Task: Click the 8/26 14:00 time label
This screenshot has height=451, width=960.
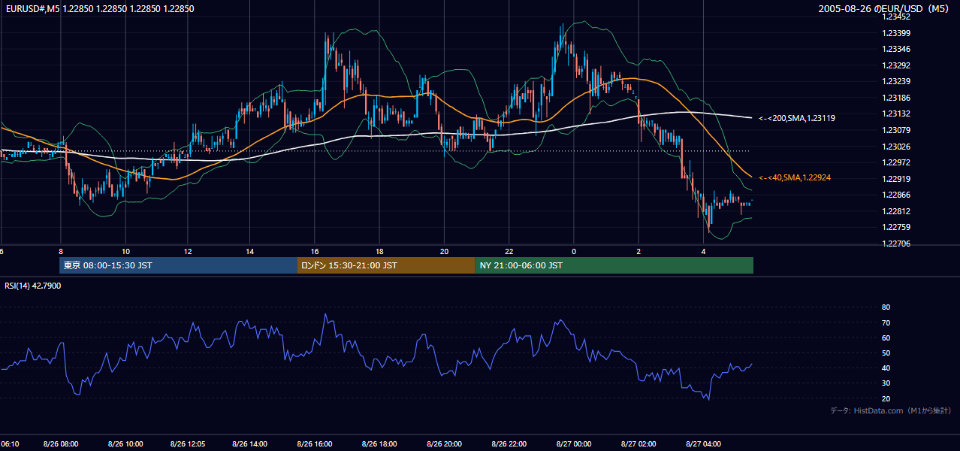Action: click(x=251, y=444)
